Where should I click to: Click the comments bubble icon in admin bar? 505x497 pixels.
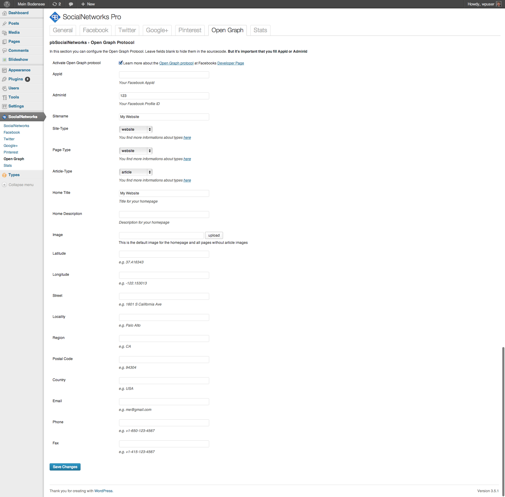click(x=71, y=4)
